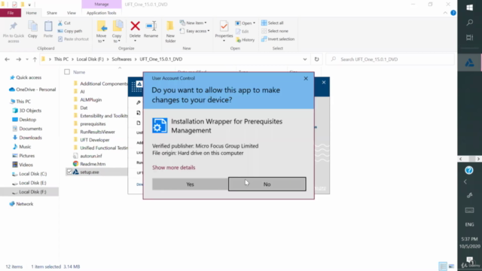Click the History command
This screenshot has width=482, height=271.
coord(246,40)
